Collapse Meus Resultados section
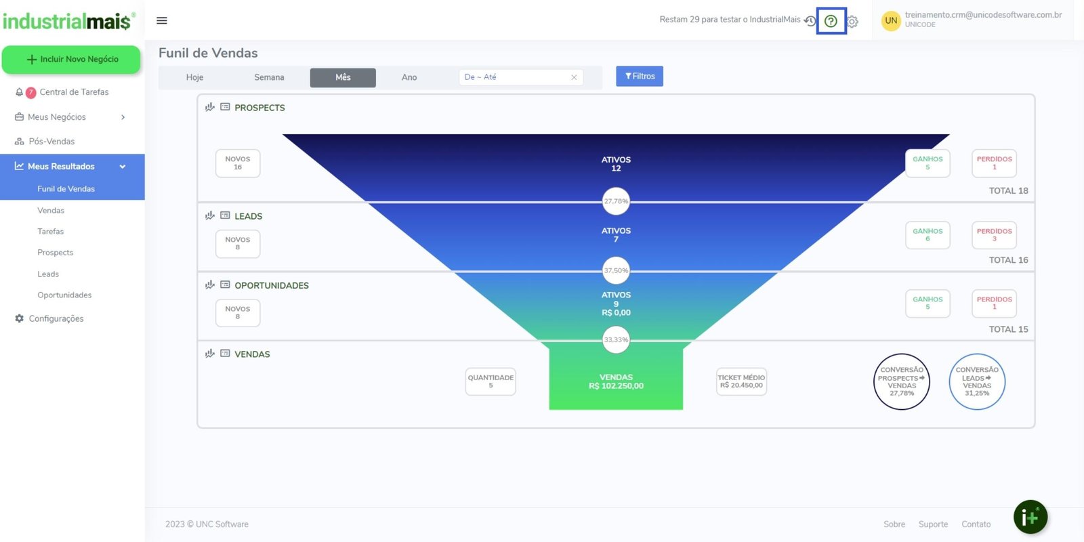This screenshot has width=1084, height=542. pos(123,167)
